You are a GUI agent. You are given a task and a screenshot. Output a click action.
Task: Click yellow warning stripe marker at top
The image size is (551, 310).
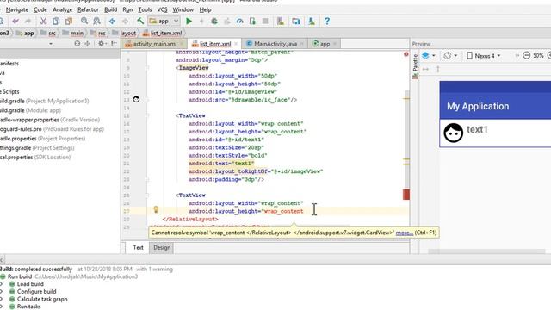coord(406,99)
